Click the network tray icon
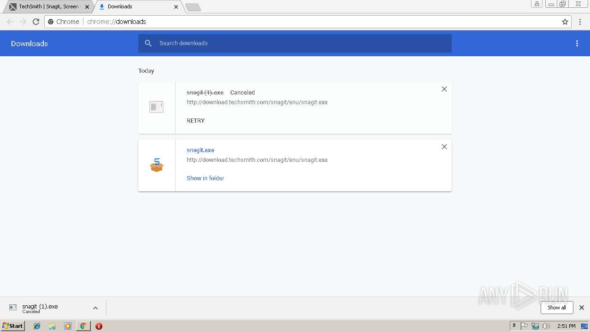Viewport: 590px width, 332px height. pos(535,326)
